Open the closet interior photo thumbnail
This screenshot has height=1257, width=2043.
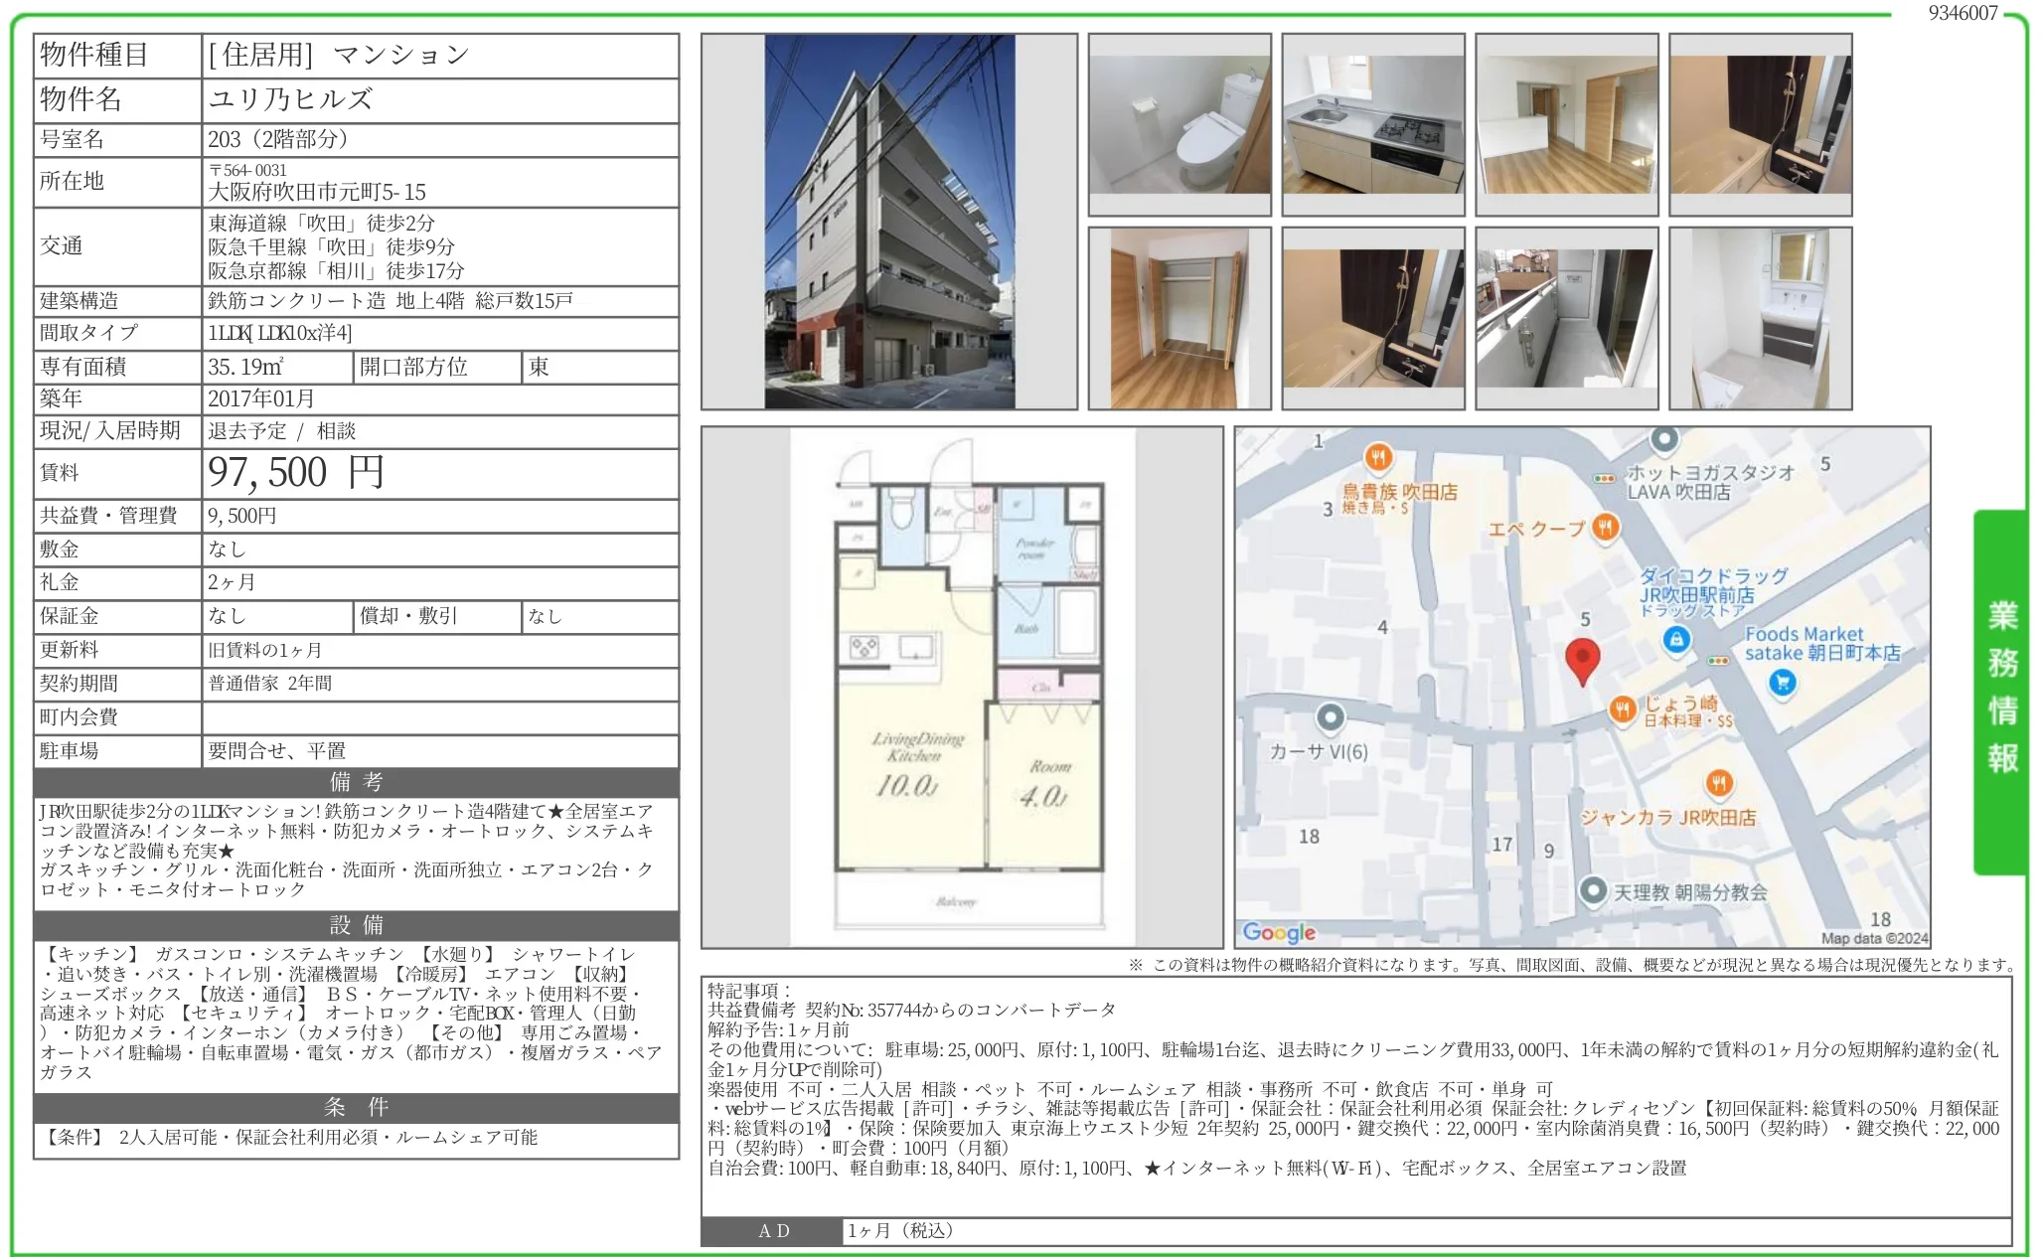(x=1179, y=318)
